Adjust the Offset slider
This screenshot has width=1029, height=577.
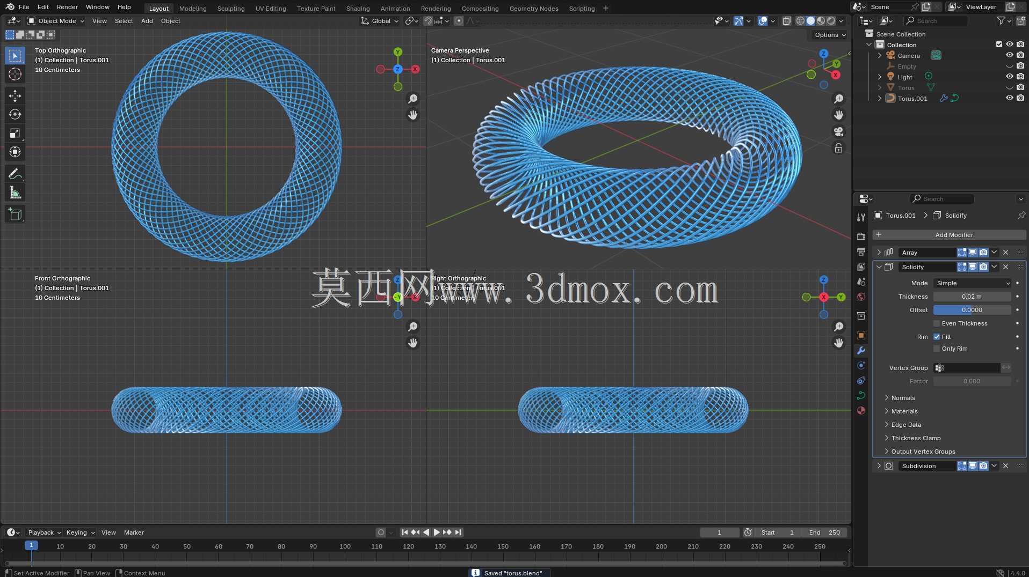point(972,310)
